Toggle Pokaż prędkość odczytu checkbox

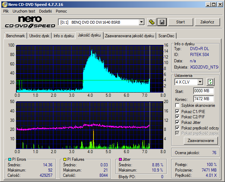(177, 128)
